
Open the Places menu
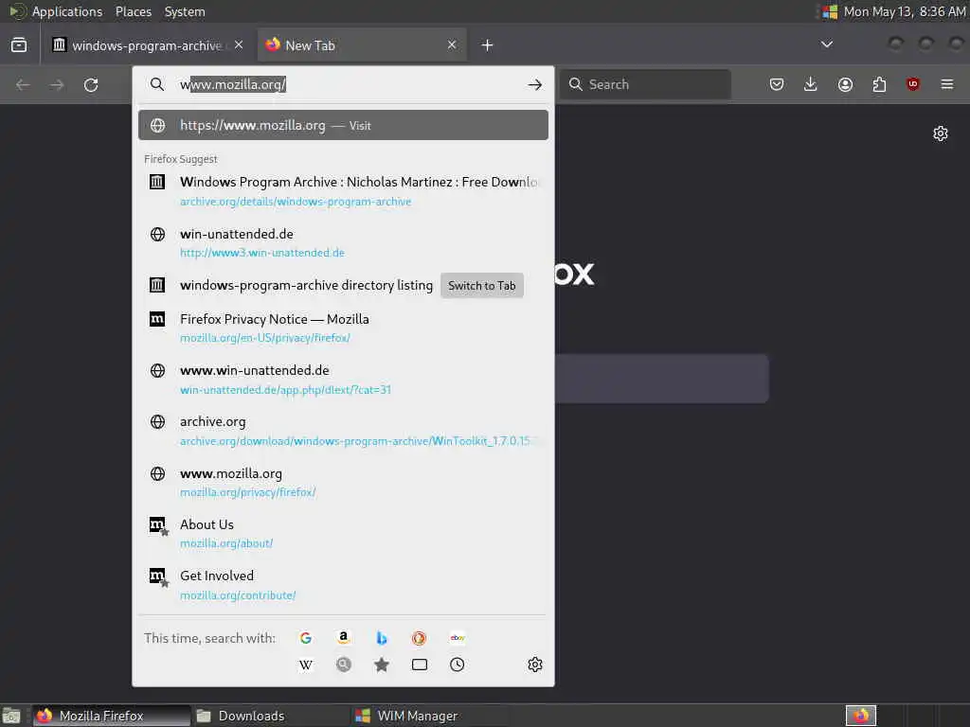[134, 11]
